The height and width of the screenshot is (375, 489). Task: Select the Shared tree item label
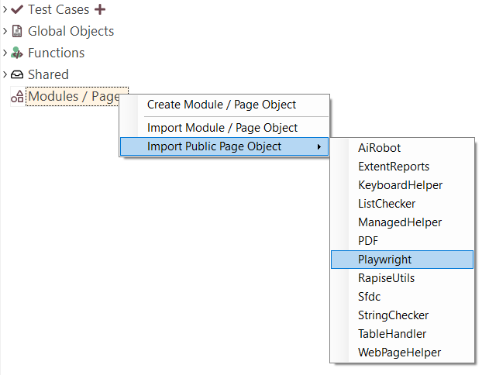48,75
